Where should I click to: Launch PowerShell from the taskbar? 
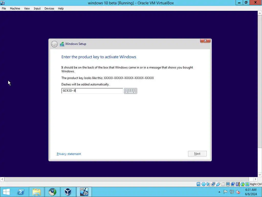(21, 192)
